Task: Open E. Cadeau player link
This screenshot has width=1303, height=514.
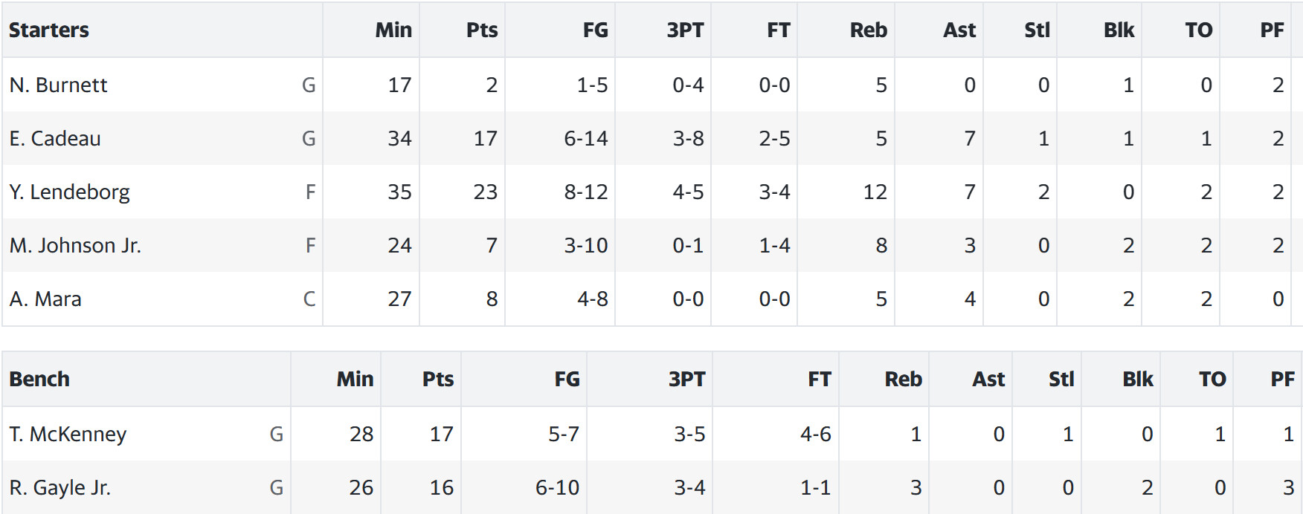Action: pyautogui.click(x=55, y=139)
